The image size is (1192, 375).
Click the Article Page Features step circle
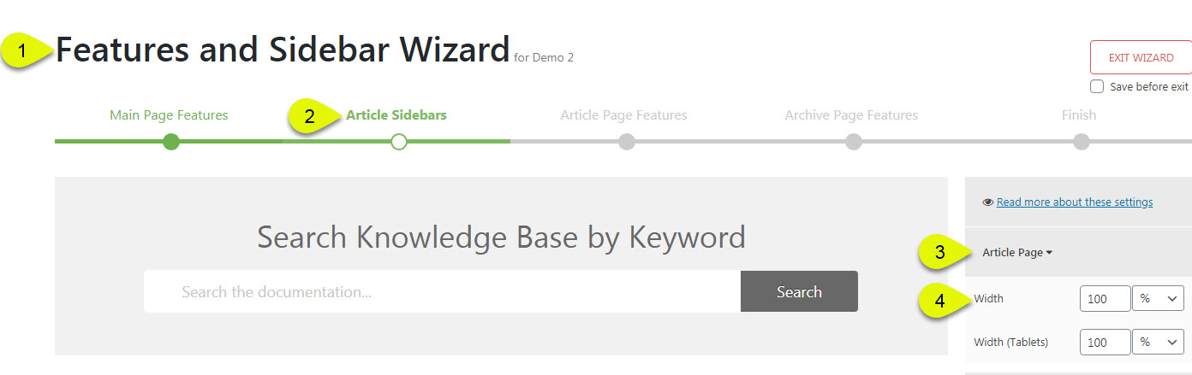(x=626, y=142)
